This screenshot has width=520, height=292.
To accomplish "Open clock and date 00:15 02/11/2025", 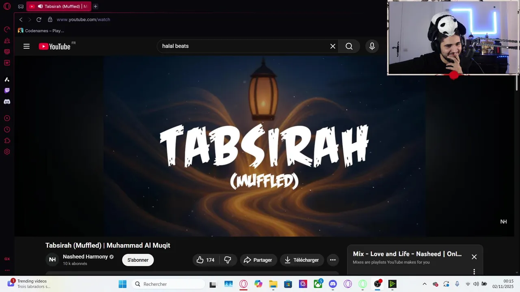I will pos(503,284).
